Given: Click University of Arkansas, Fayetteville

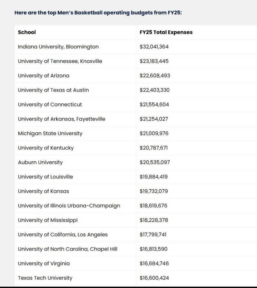Looking at the screenshot, I should 61,119.
